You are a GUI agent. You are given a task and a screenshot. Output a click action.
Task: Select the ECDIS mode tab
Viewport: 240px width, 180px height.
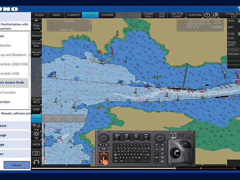[39, 15]
